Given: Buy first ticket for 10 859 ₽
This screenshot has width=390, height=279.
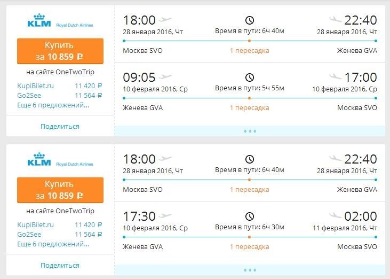Looking at the screenshot, I should (60, 51).
